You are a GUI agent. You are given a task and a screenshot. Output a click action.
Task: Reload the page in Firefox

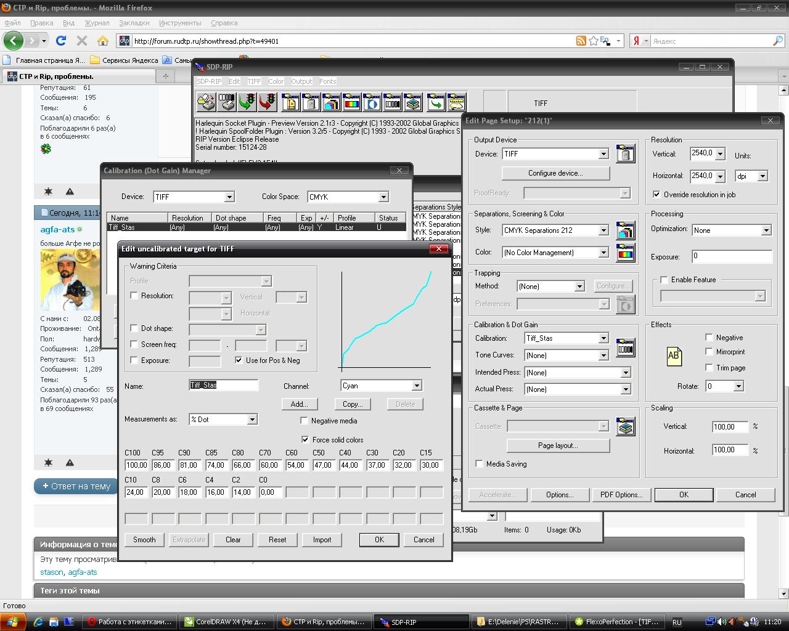(x=60, y=41)
